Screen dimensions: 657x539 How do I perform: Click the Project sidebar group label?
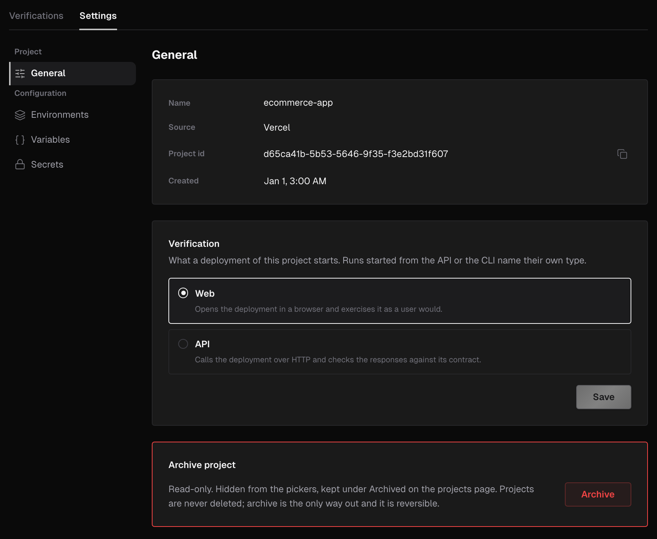(x=28, y=52)
